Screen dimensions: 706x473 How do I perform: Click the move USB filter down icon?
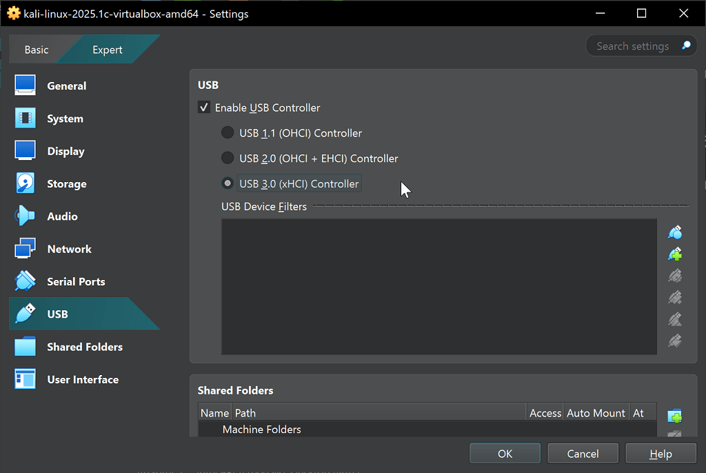[675, 341]
